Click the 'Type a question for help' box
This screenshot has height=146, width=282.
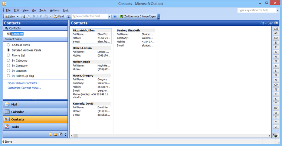click(x=257, y=10)
